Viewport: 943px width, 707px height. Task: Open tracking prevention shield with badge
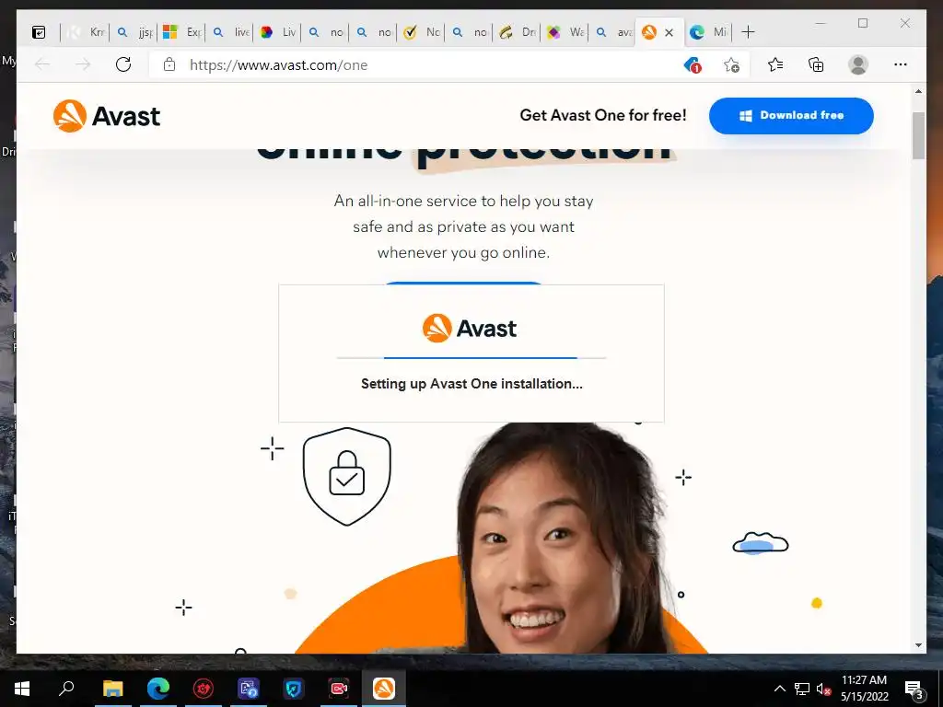[x=693, y=65]
